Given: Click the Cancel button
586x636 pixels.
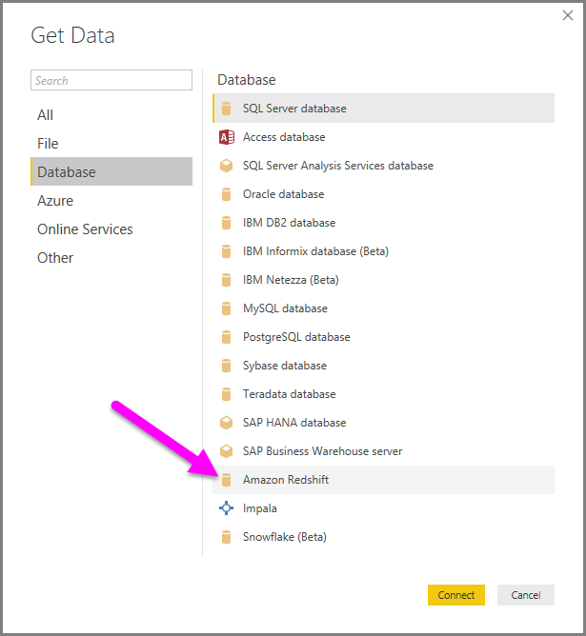Looking at the screenshot, I should (x=526, y=595).
